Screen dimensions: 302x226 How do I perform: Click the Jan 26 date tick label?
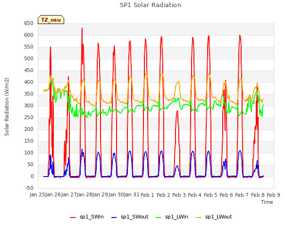point(53,195)
